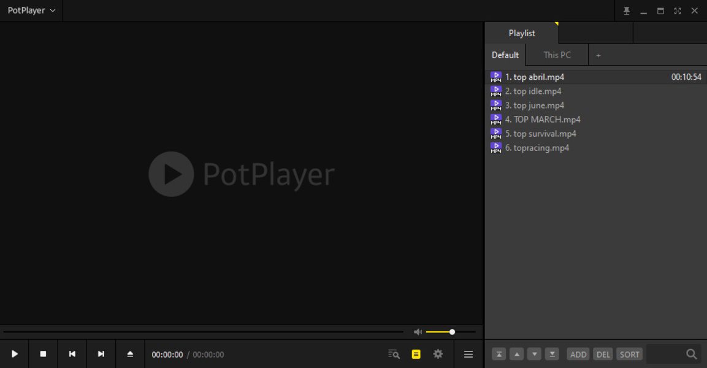Move selected playlist item up
This screenshot has width=707, height=368.
click(516, 354)
